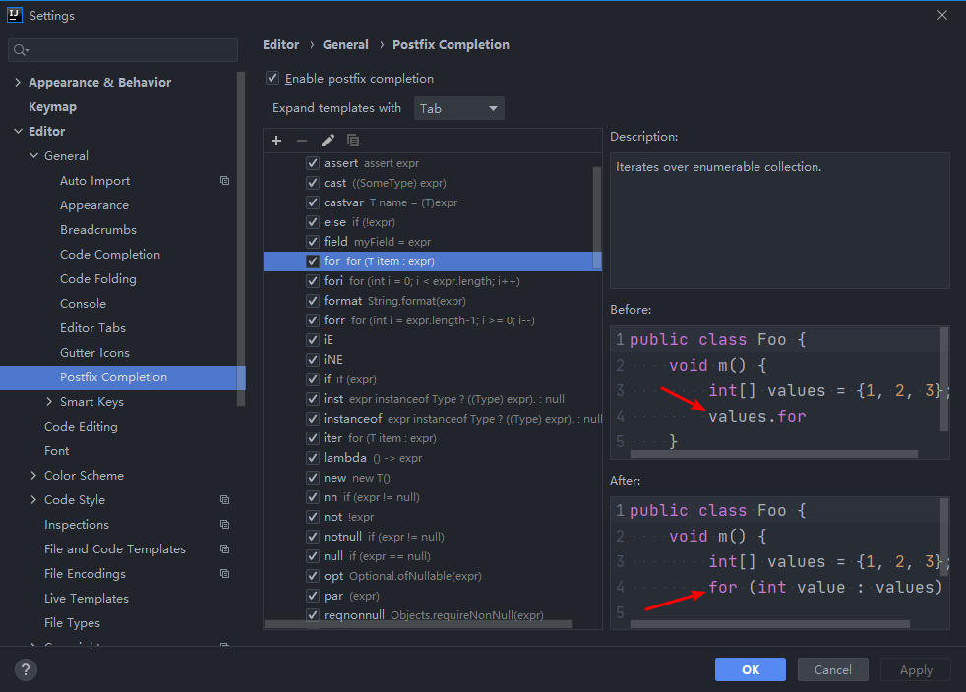Click the duplicate template copy icon
This screenshot has width=966, height=692.
[353, 141]
